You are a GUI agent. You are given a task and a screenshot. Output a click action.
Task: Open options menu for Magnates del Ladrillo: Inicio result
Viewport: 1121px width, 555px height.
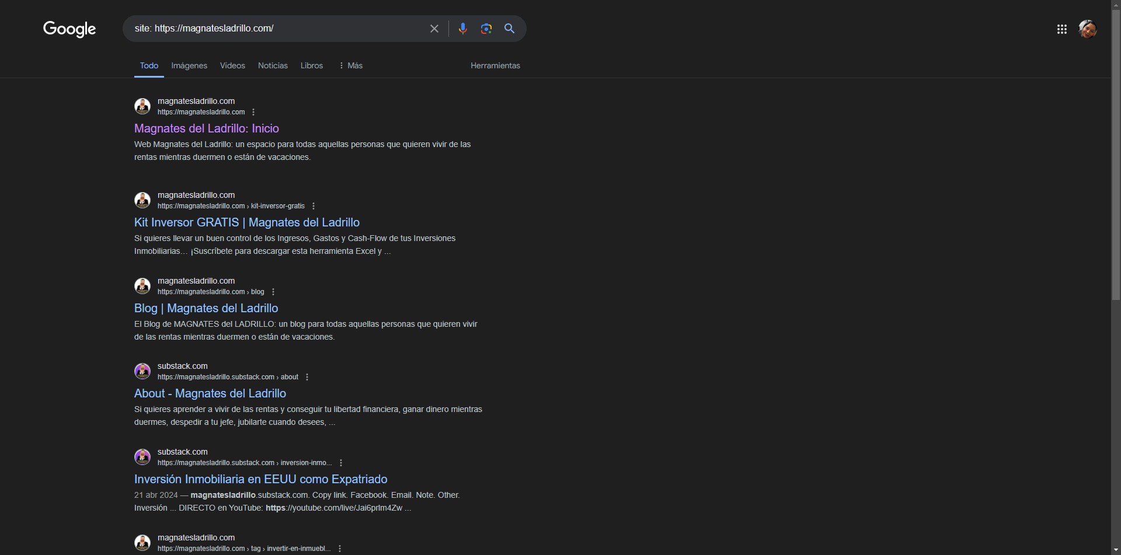(253, 112)
